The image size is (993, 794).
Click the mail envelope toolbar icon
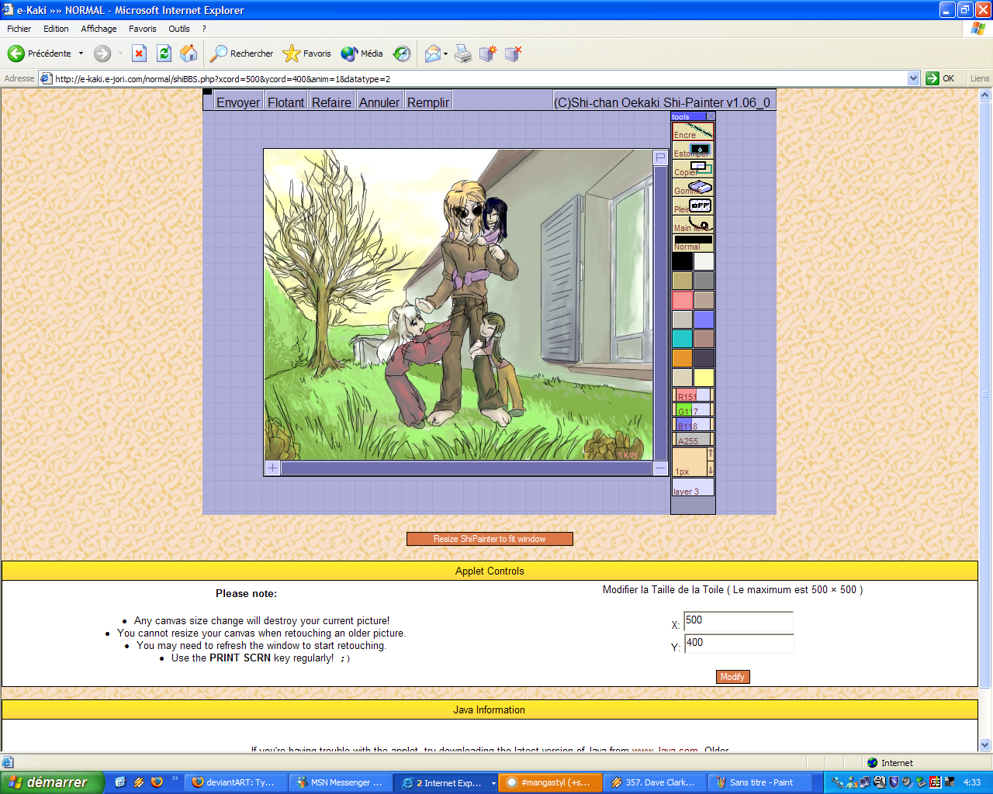click(x=433, y=54)
